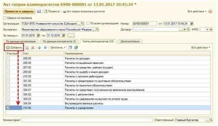Check the box for account 209.00

(x=8, y=72)
